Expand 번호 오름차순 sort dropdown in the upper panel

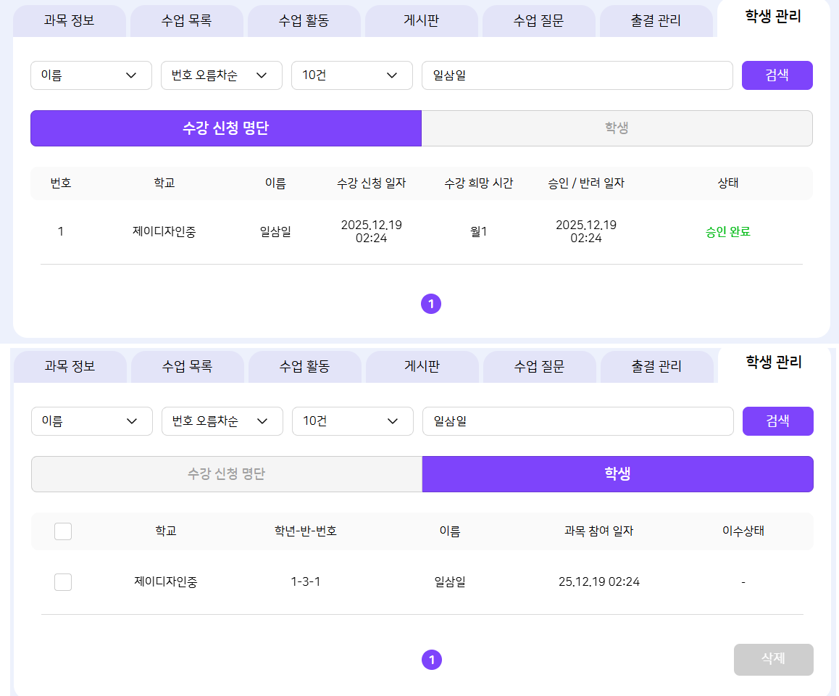tap(222, 75)
